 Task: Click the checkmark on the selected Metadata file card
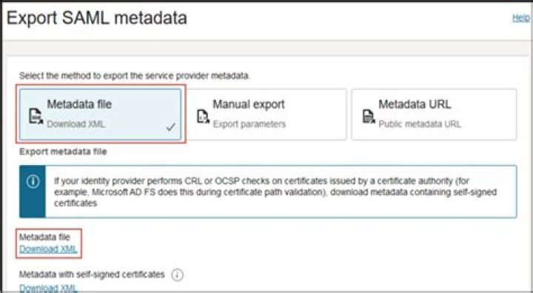click(171, 127)
